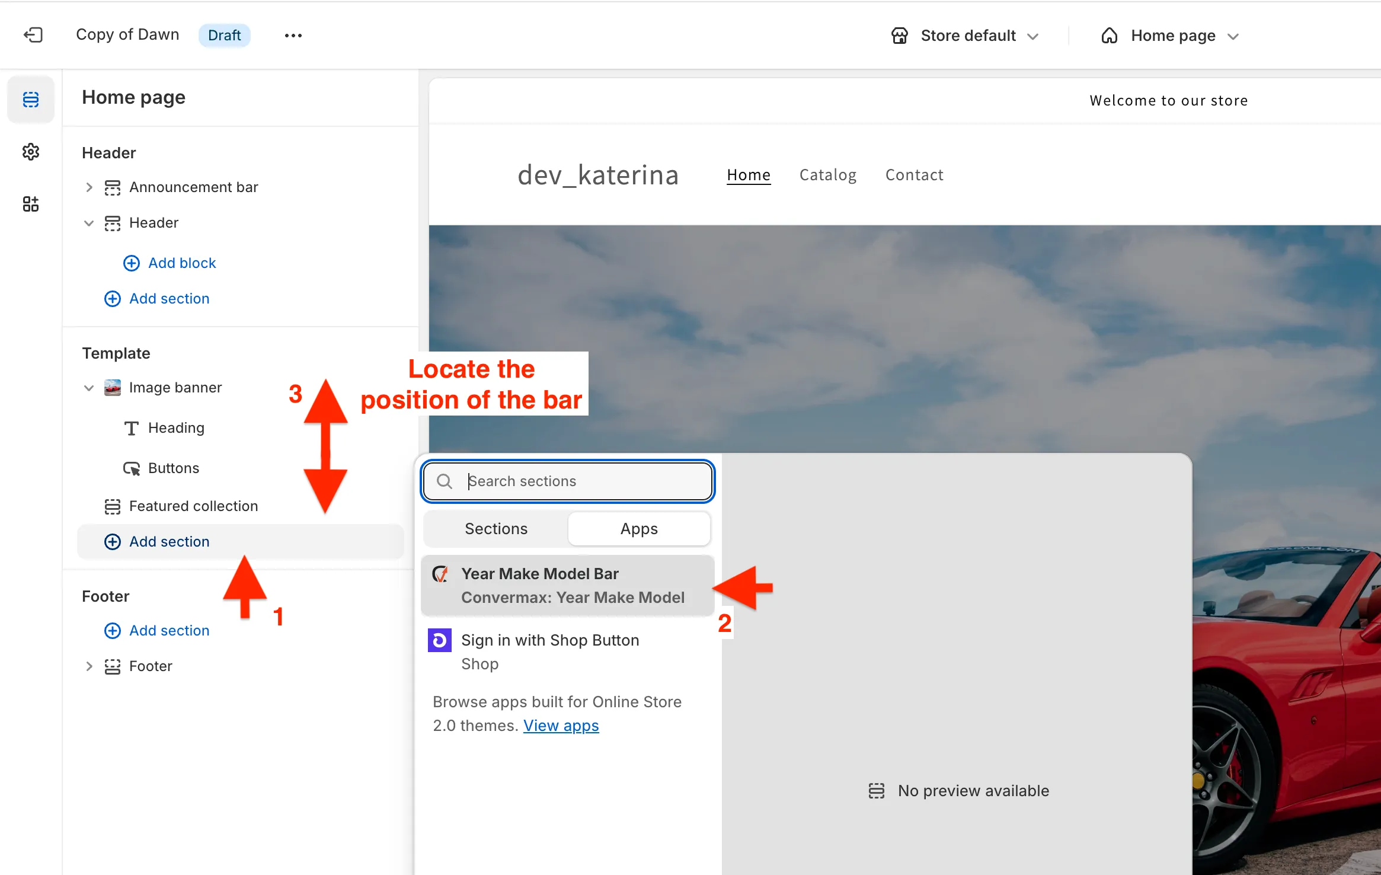The width and height of the screenshot is (1381, 875).
Task: Open Theme settings gear icon
Action: point(31,152)
